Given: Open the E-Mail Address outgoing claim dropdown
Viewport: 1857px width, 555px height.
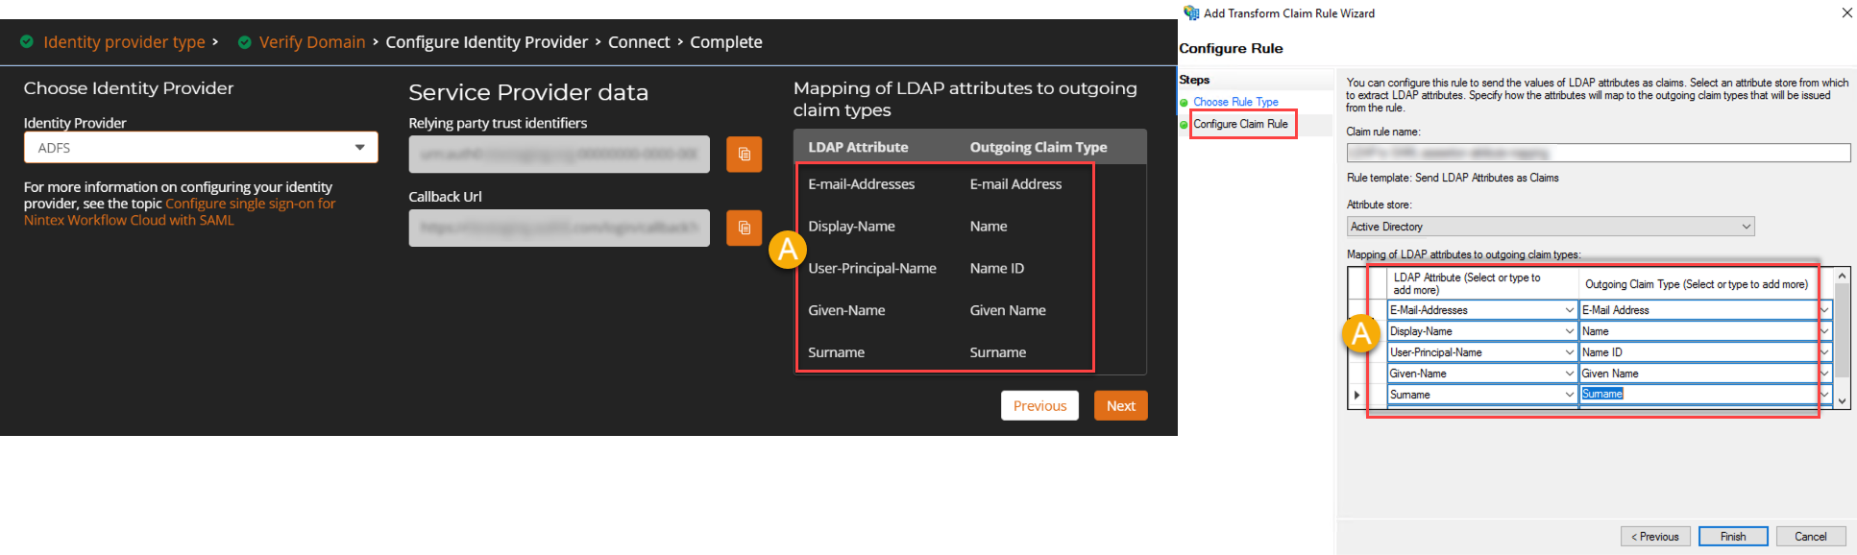Looking at the screenshot, I should click(x=1824, y=310).
